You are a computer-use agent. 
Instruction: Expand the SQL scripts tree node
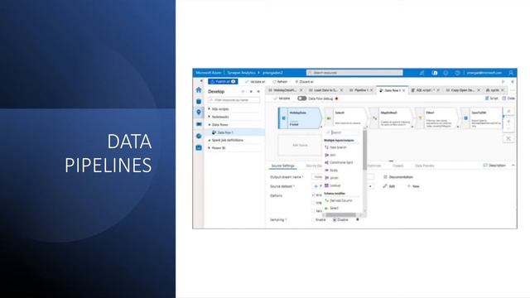pos(210,108)
